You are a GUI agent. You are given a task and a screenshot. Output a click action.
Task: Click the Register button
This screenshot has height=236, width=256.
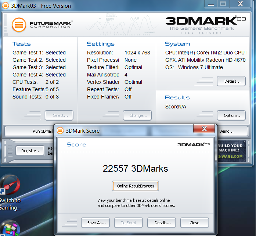(30, 151)
